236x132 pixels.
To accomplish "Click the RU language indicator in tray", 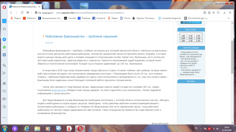I will click(196, 128).
